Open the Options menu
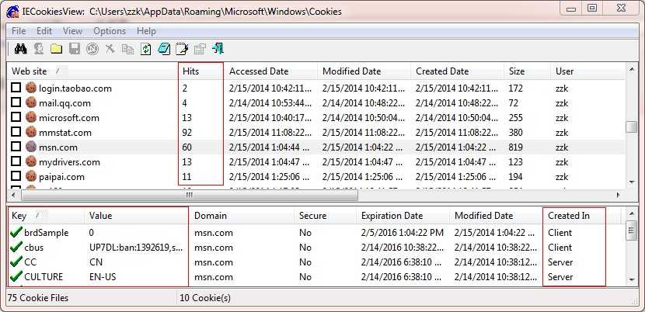 [x=110, y=31]
